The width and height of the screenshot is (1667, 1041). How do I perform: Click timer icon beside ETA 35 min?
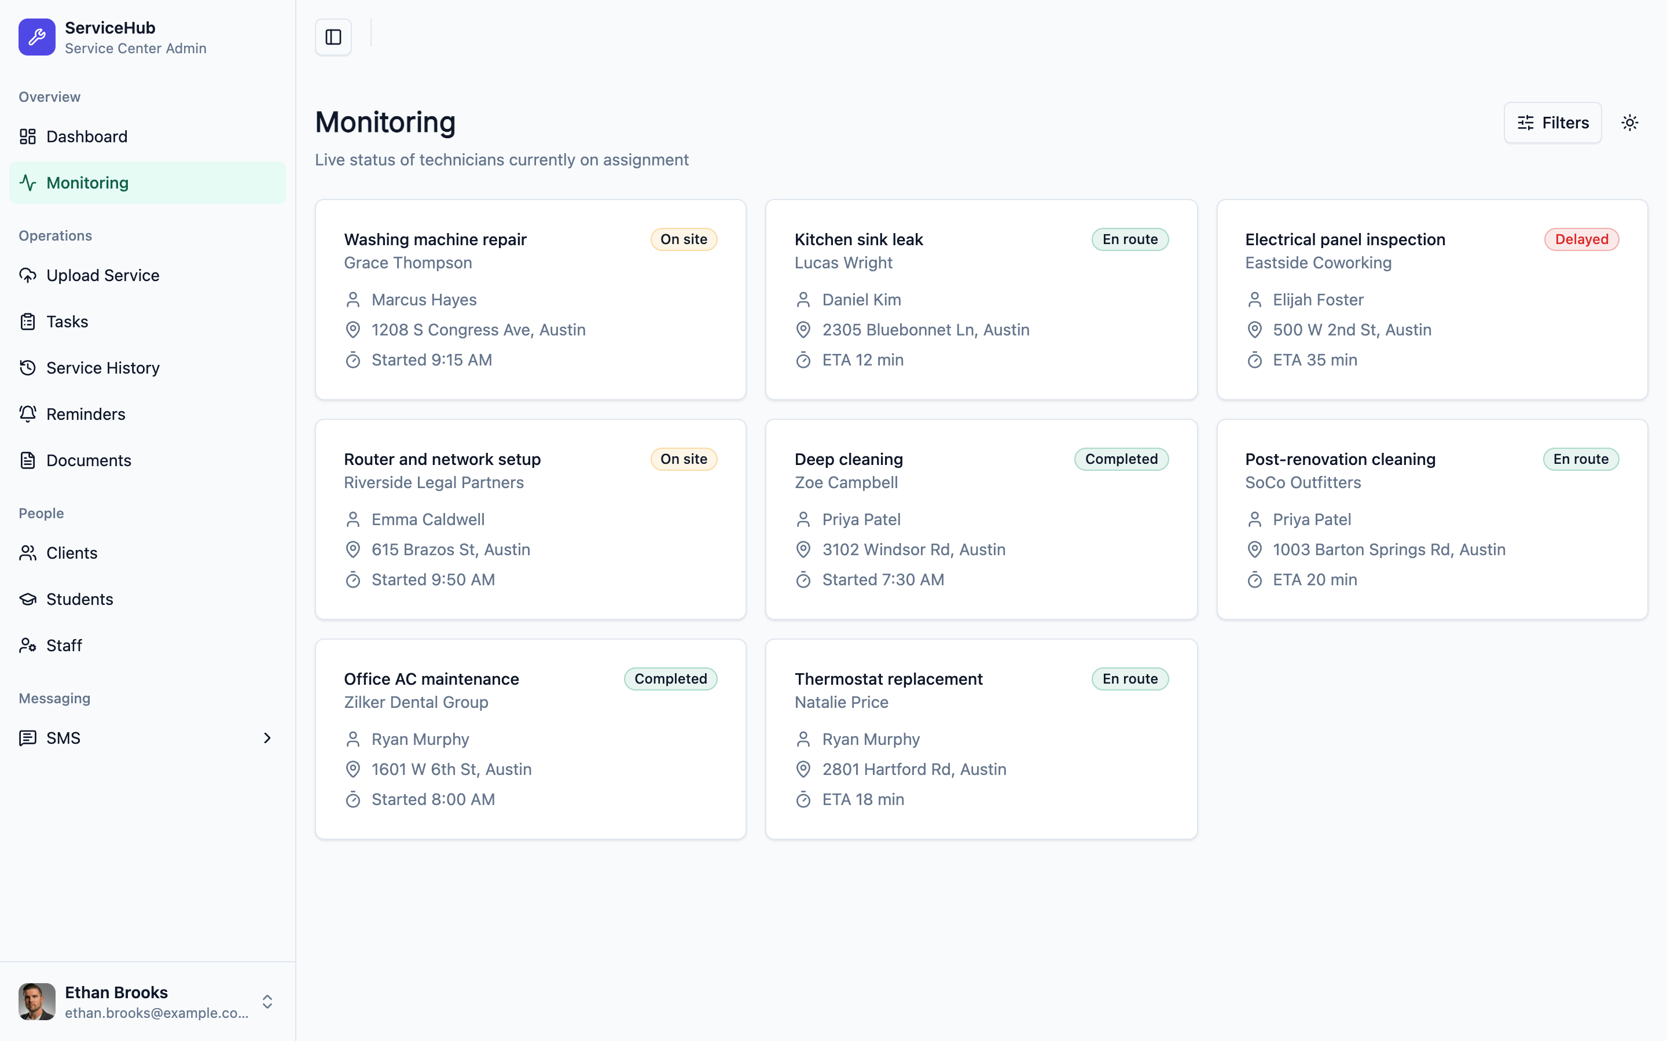pyautogui.click(x=1254, y=360)
